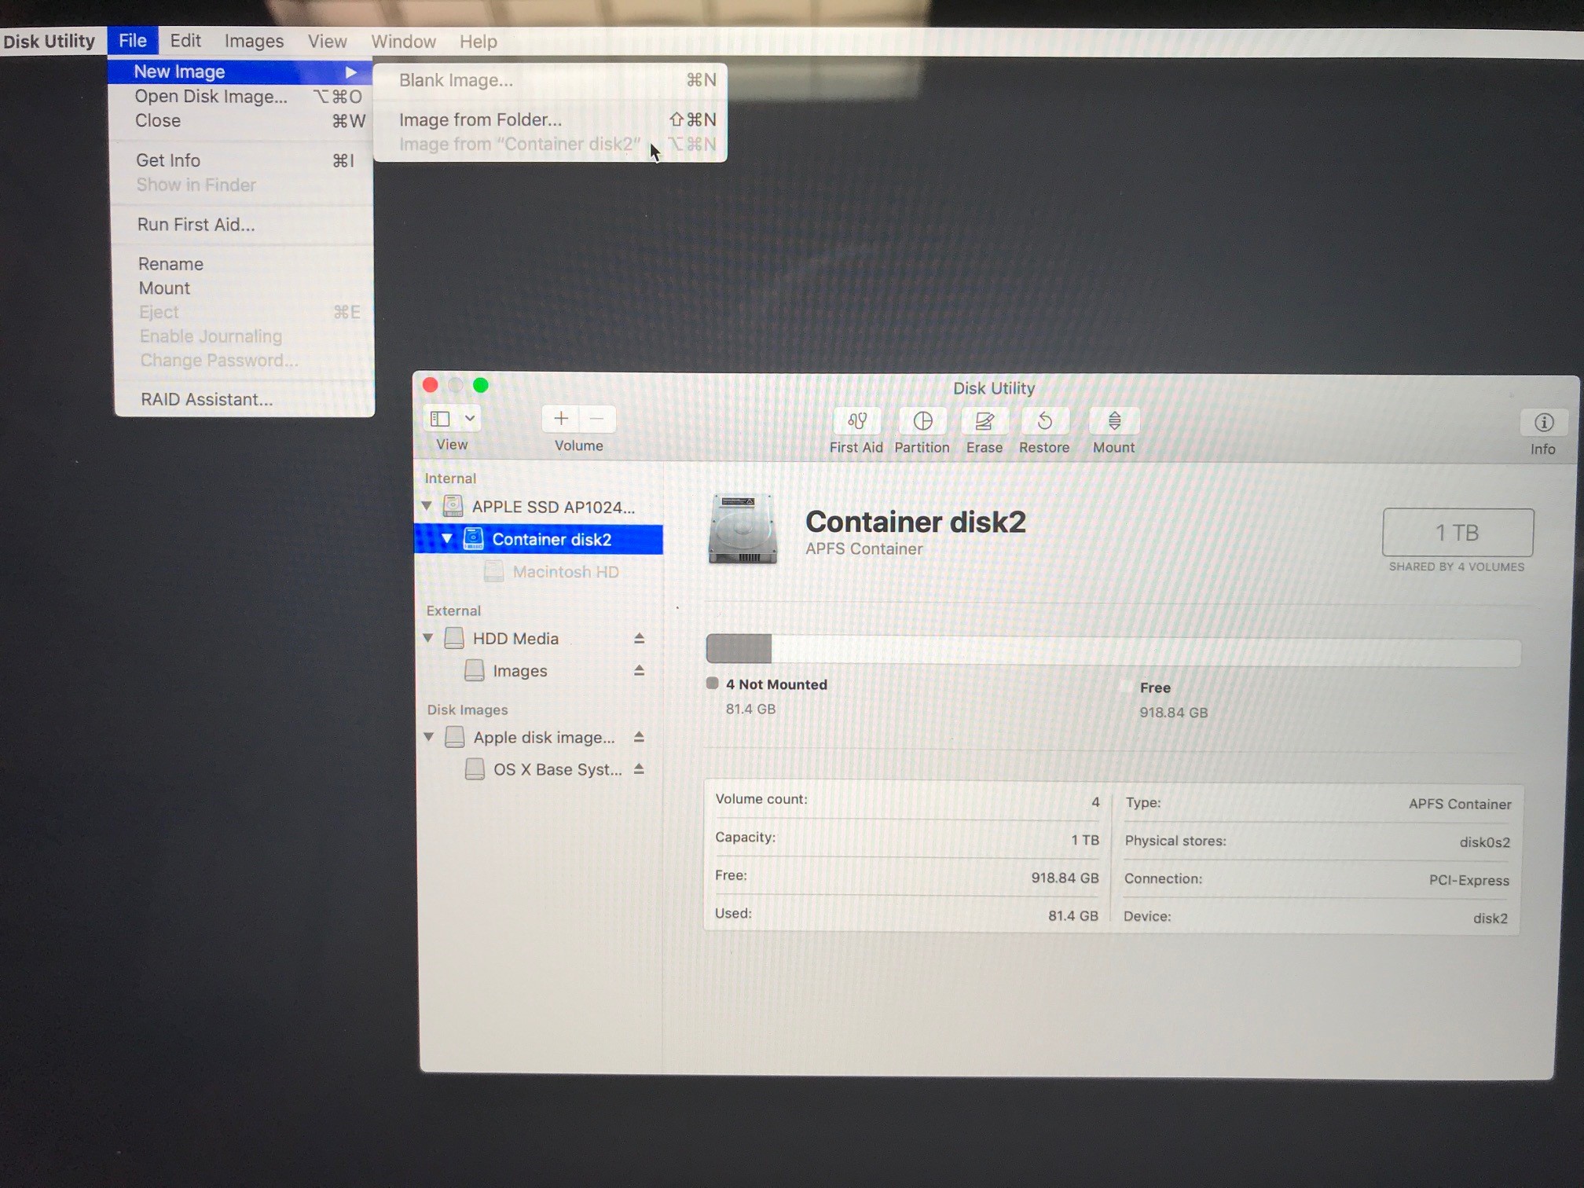This screenshot has width=1584, height=1188.
Task: Choose Blank Image from submenu
Action: 456,80
